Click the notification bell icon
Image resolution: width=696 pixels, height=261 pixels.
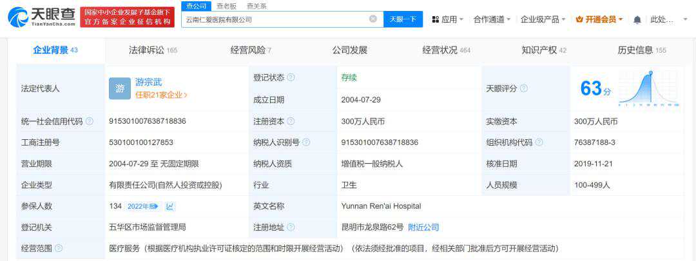(637, 19)
